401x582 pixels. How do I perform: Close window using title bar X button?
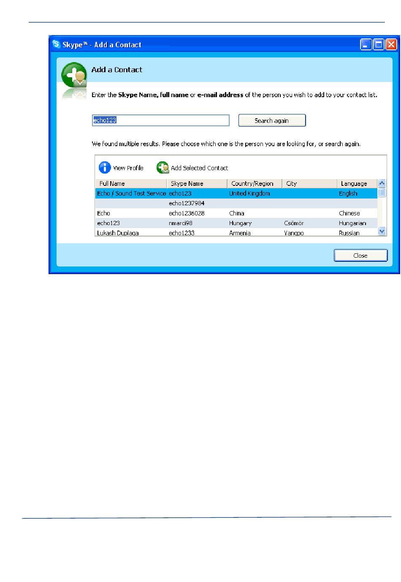point(391,44)
